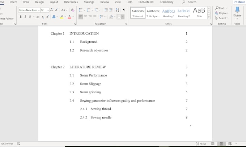Toggle Superscript formatting
This screenshot has width=246, height=147.
pos(47,17)
